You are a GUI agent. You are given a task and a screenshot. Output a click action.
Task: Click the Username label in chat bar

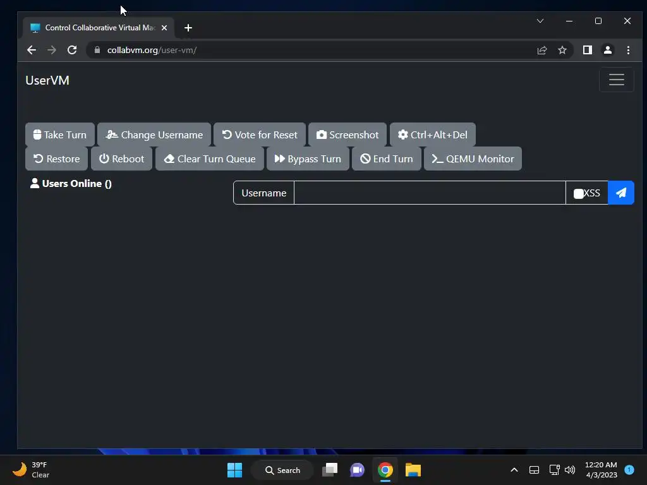[x=263, y=193]
